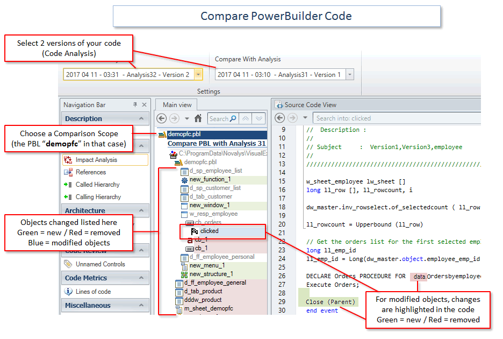Select d_tab_customer in tree
503x339 pixels.
(211, 196)
